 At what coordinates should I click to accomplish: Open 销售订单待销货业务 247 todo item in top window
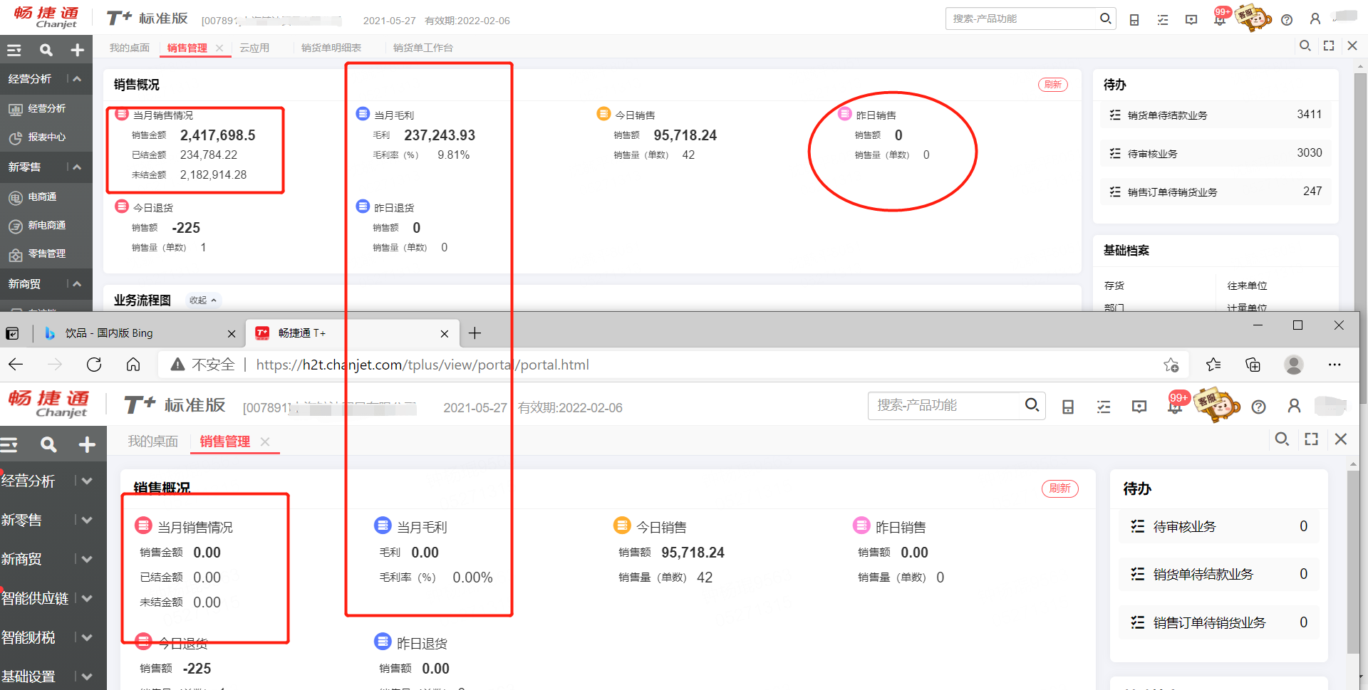tap(1216, 192)
